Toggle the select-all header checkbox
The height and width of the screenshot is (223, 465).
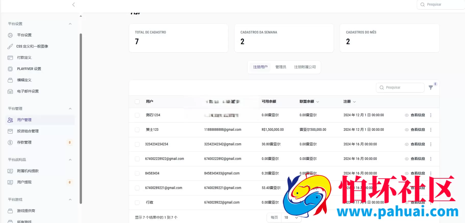[x=137, y=102]
